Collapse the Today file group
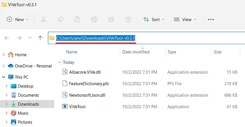Image resolution: width=245 pixels, height=127 pixels. coord(59,62)
